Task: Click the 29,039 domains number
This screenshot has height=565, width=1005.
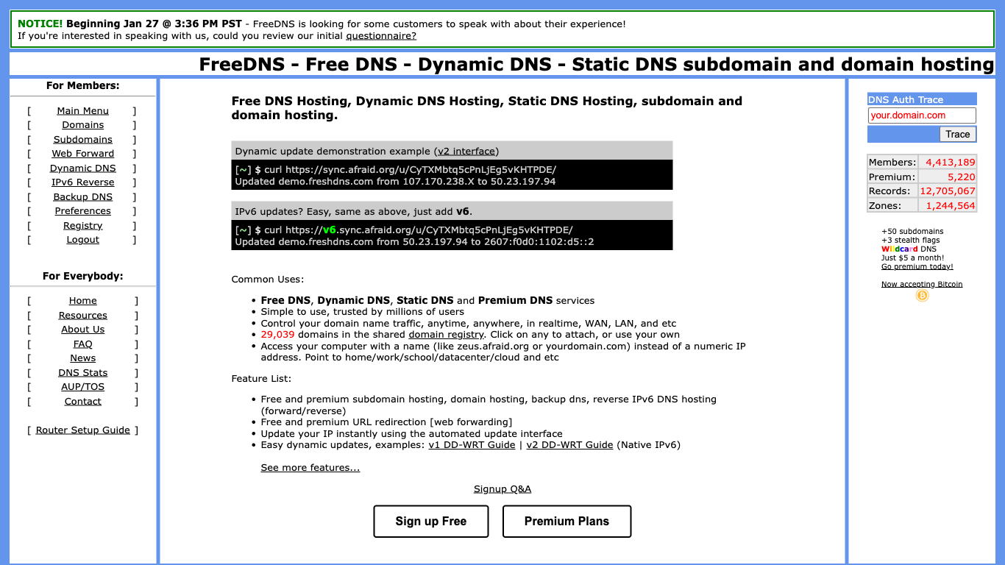Action: pos(277,335)
